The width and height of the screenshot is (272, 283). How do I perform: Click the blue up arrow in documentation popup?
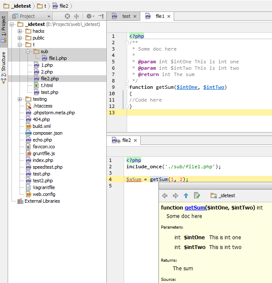tap(186, 195)
